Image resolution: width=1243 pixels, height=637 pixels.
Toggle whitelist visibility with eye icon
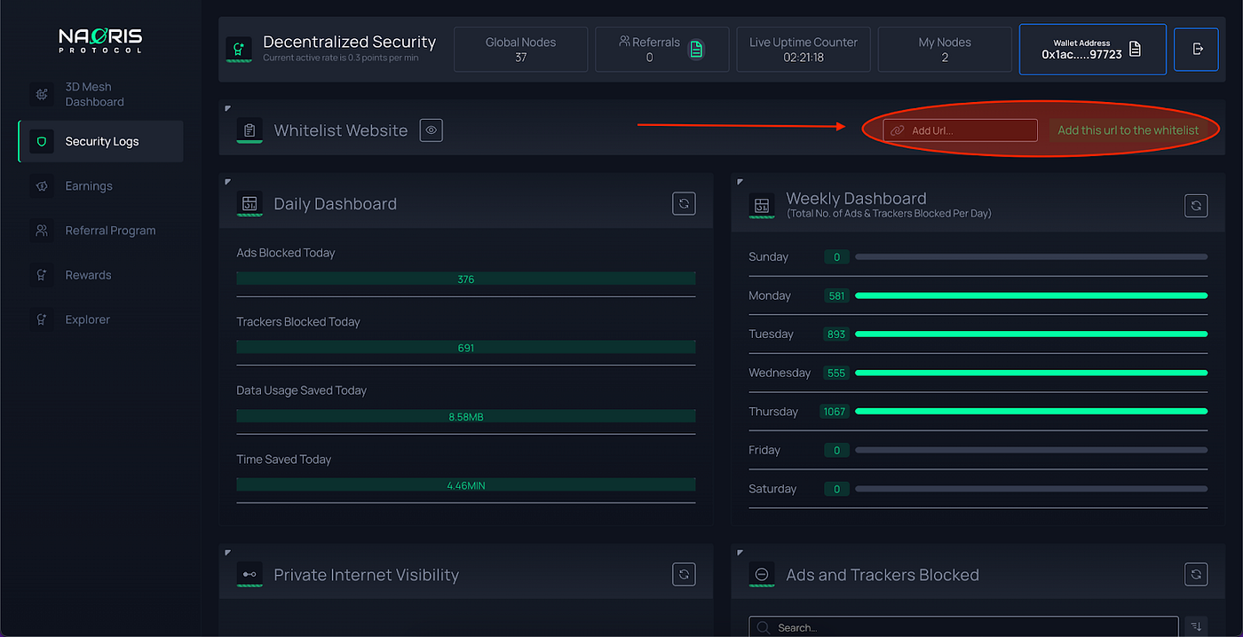(431, 130)
